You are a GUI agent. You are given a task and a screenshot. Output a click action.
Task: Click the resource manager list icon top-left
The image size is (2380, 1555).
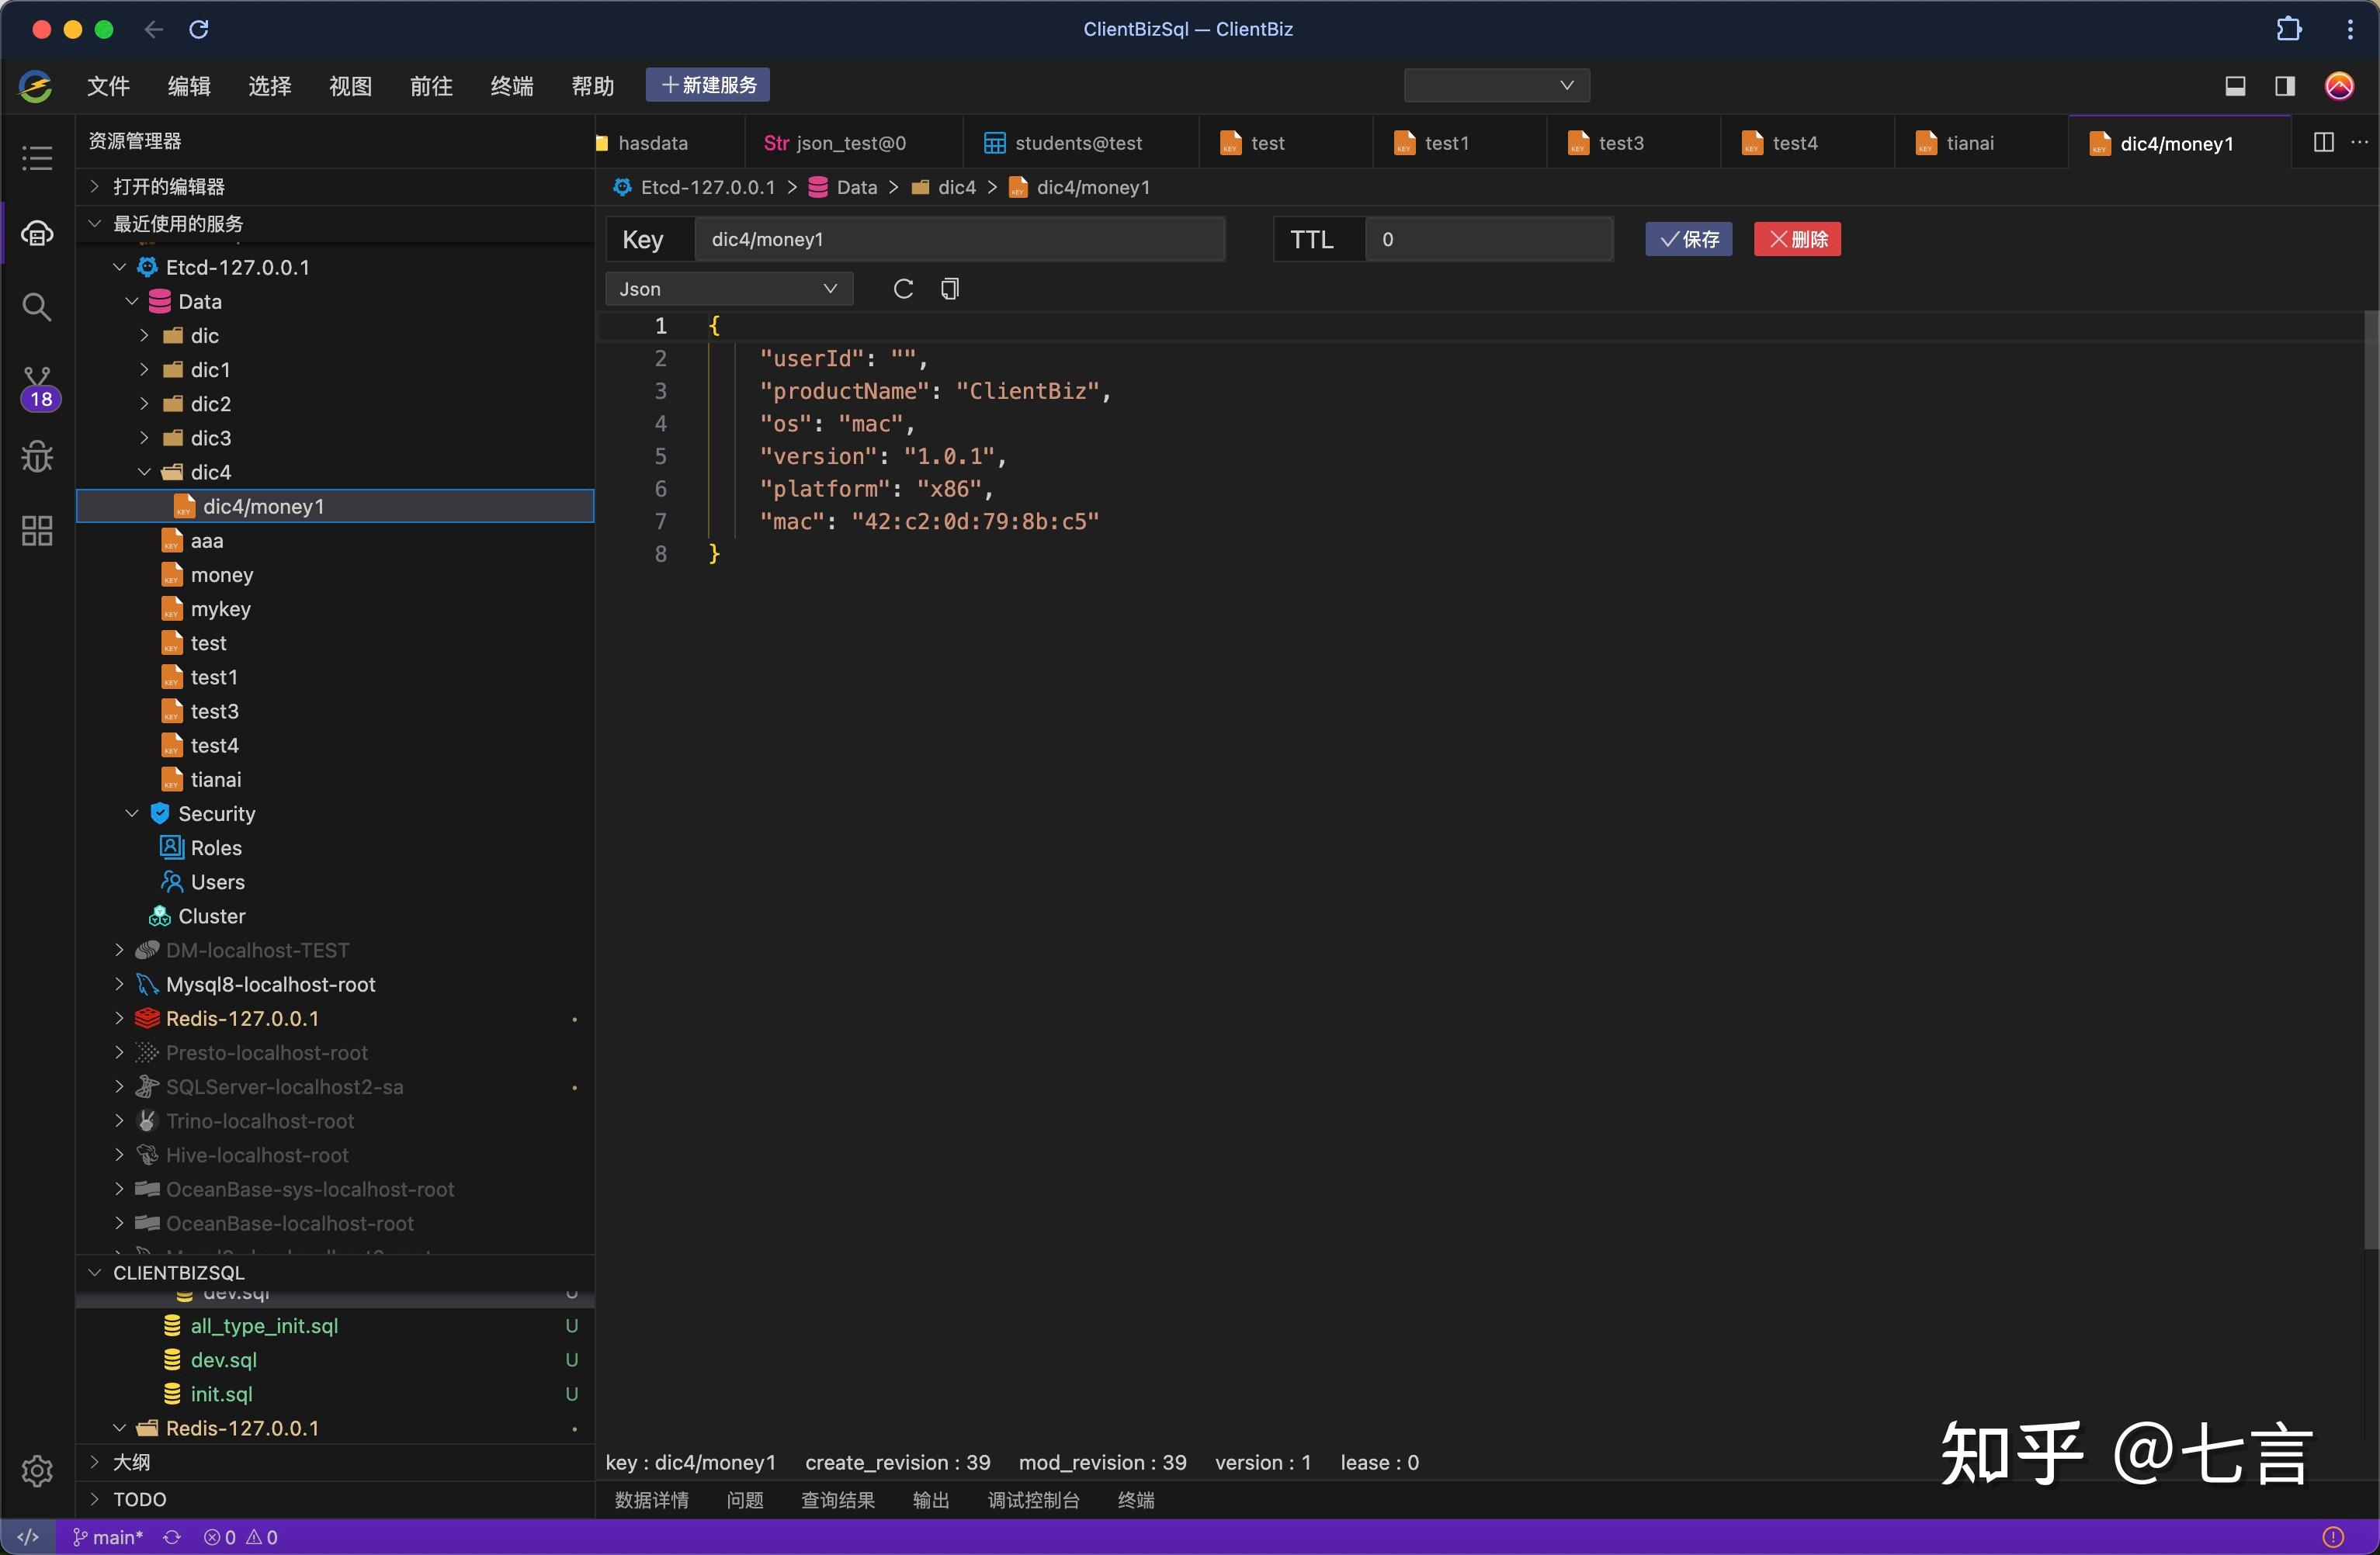point(37,158)
